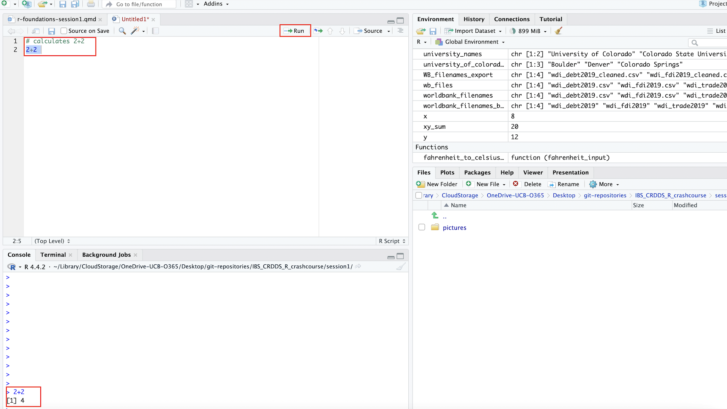Click the compile report notebook icon
The width and height of the screenshot is (727, 409).
click(x=155, y=31)
